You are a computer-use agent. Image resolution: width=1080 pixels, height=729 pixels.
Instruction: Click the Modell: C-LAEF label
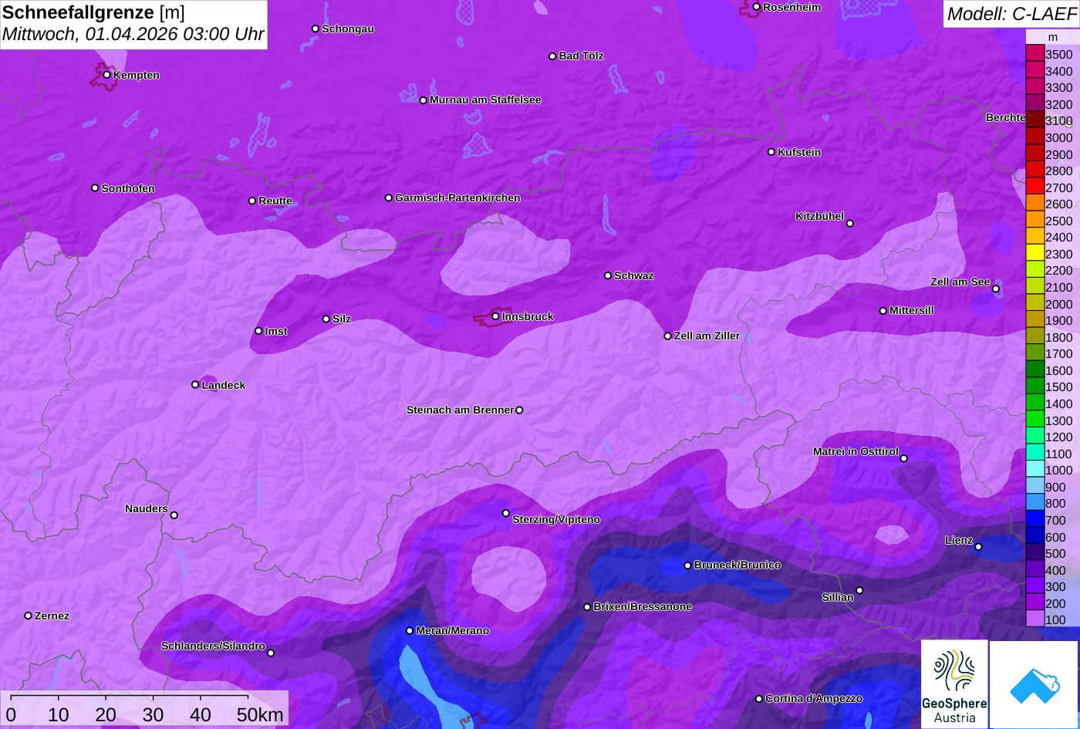(x=1011, y=13)
